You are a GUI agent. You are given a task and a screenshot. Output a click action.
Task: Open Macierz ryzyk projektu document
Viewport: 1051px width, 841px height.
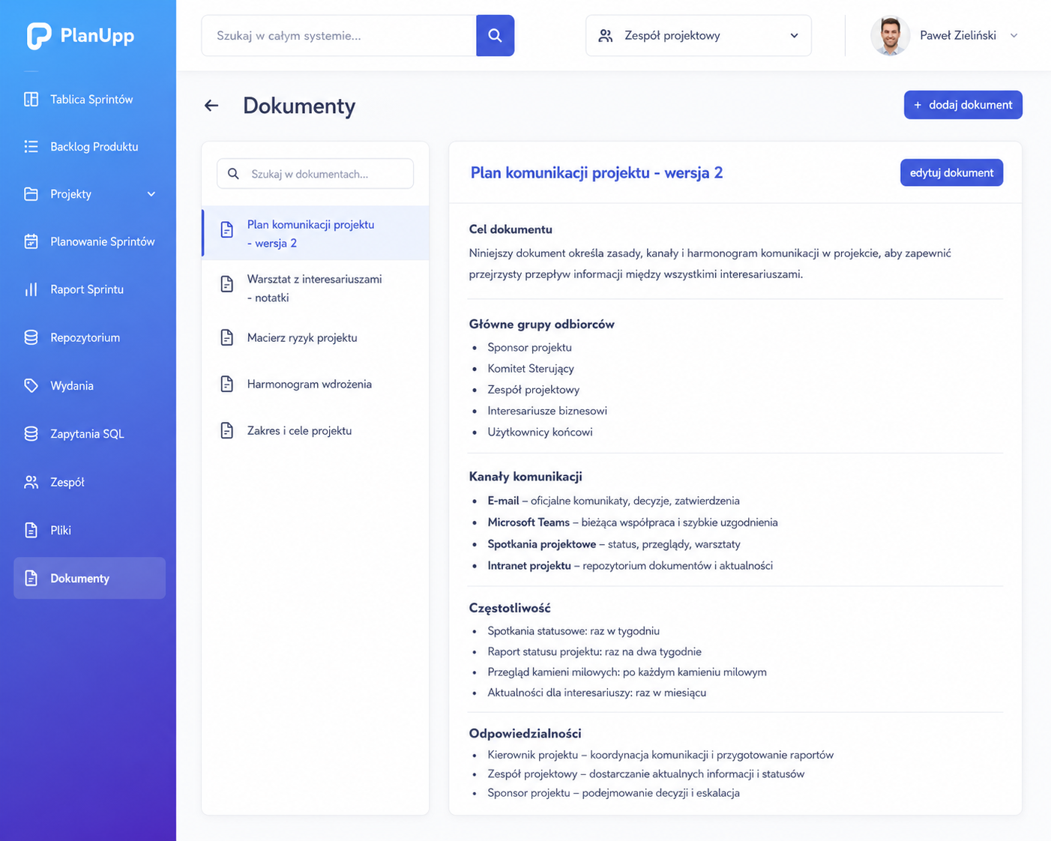point(316,337)
